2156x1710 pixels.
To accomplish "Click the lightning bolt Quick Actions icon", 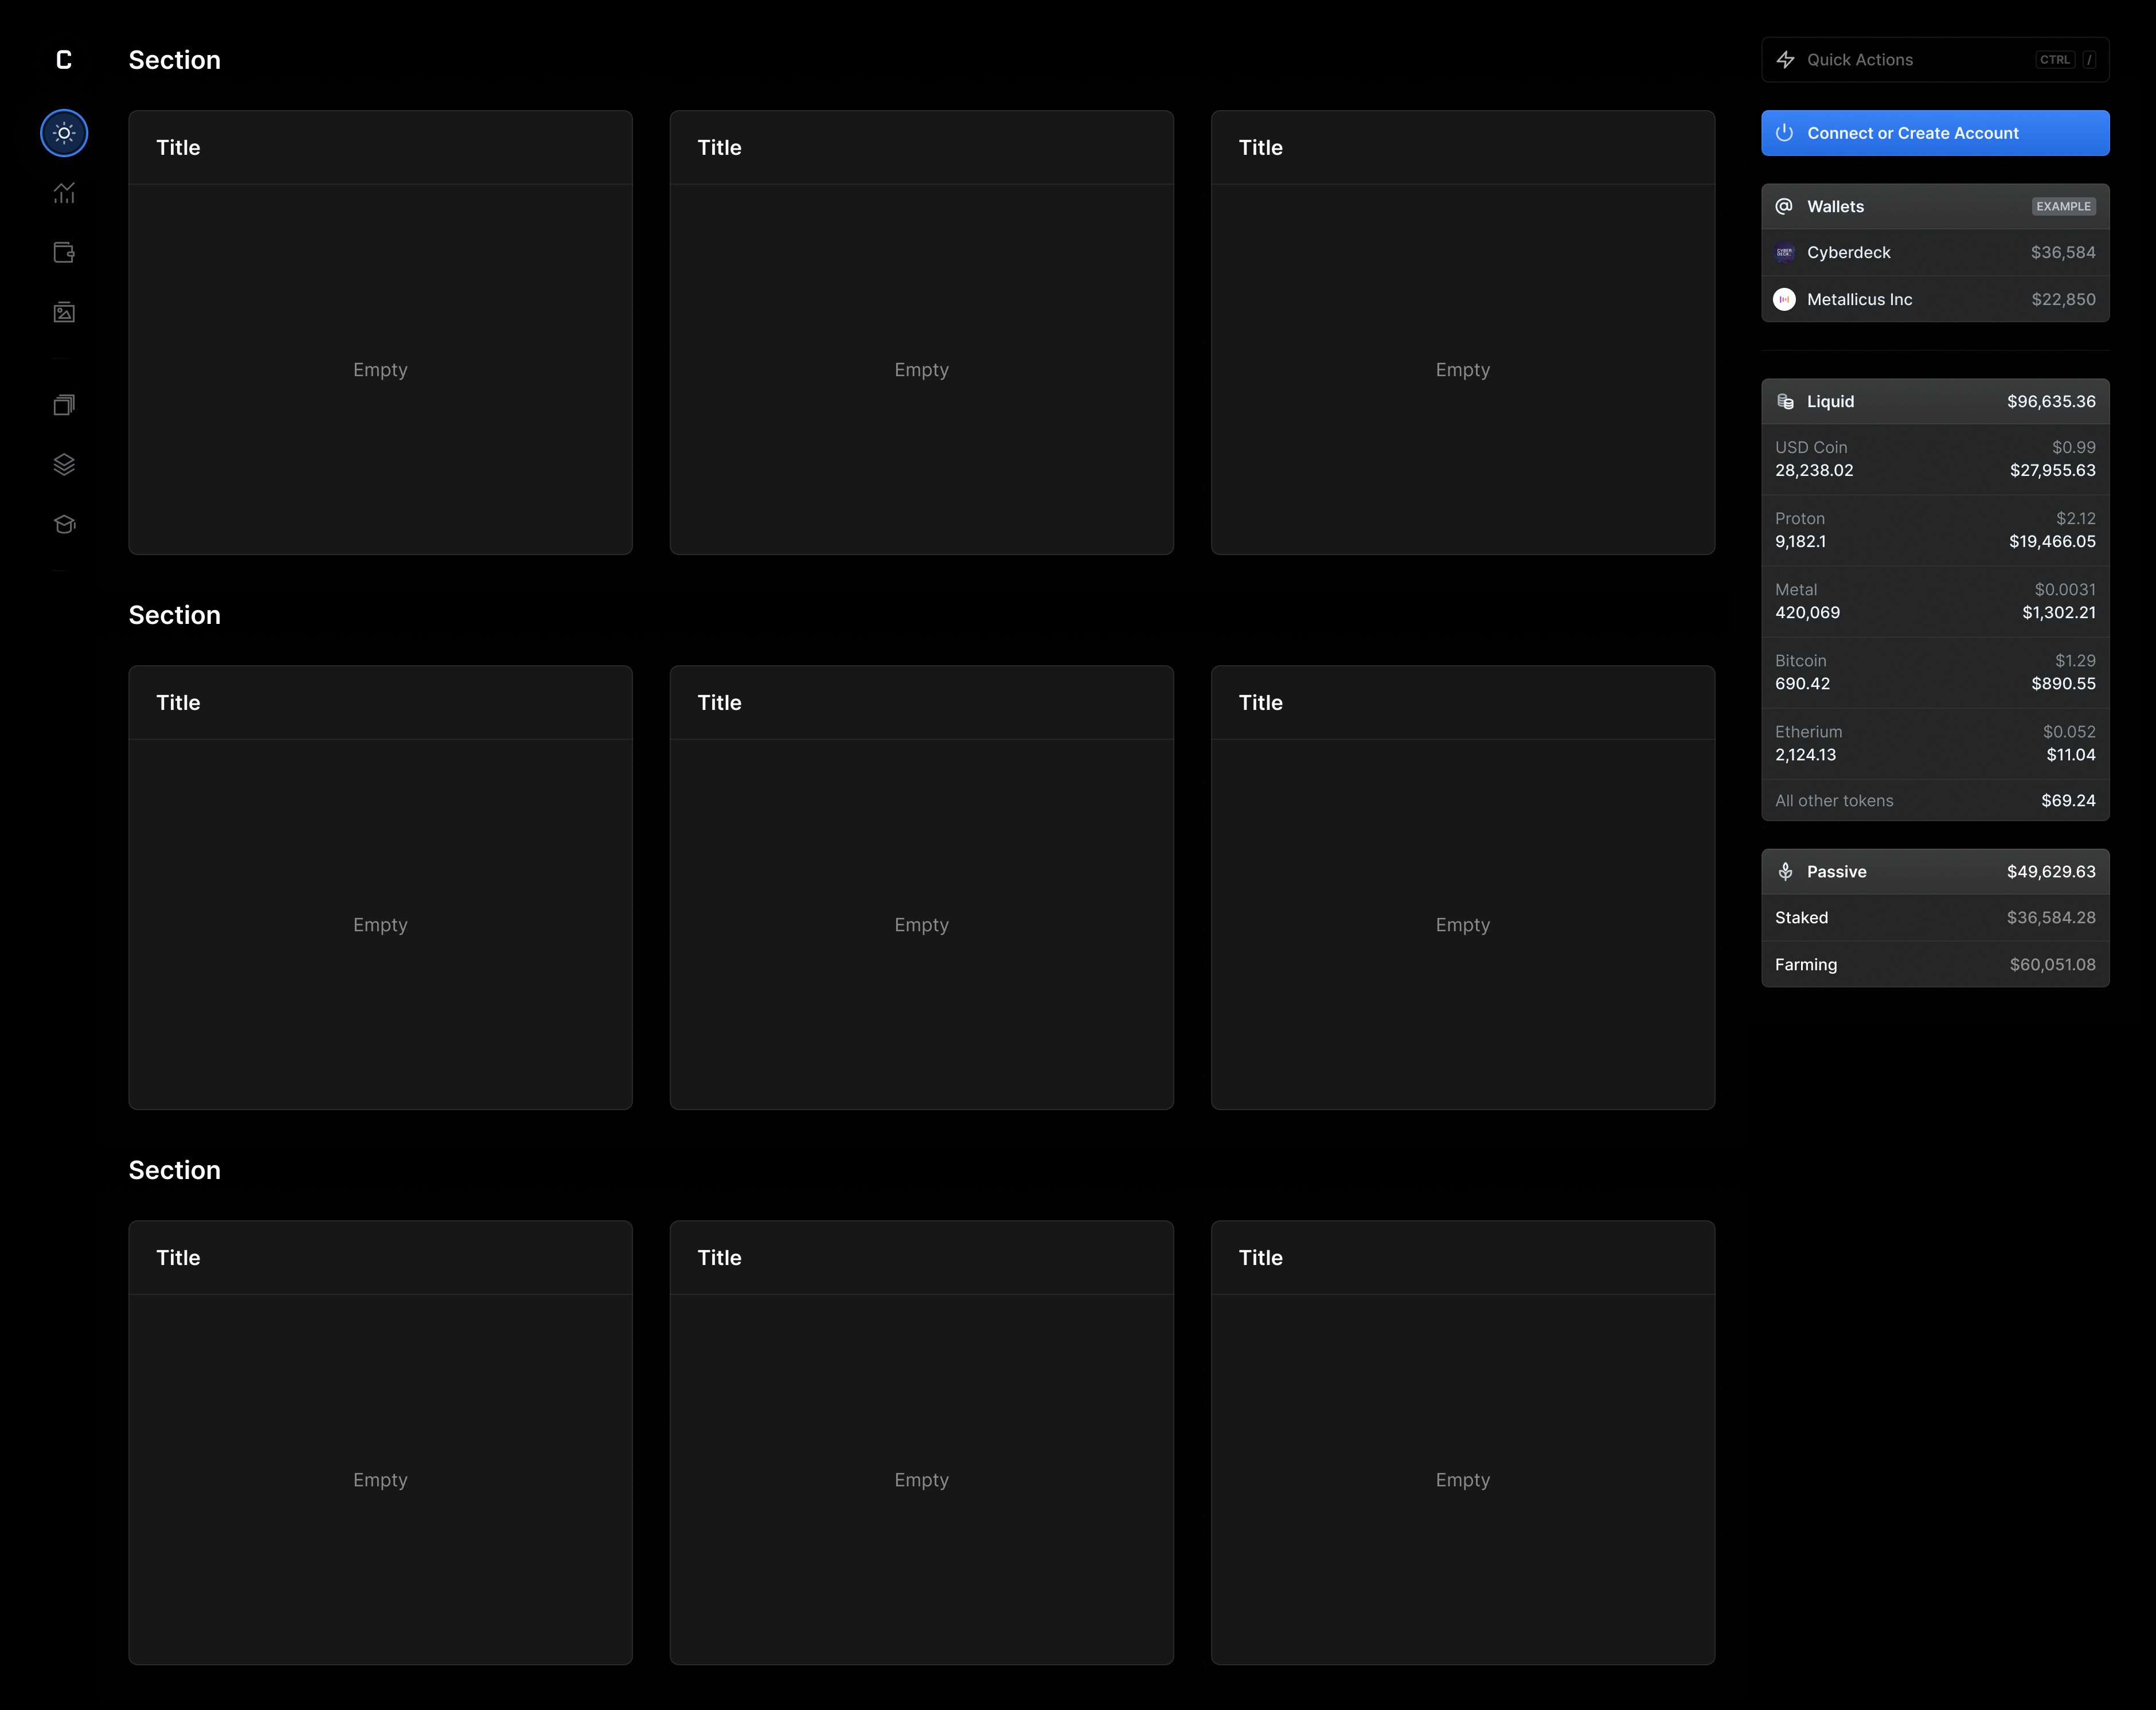I will point(1785,60).
